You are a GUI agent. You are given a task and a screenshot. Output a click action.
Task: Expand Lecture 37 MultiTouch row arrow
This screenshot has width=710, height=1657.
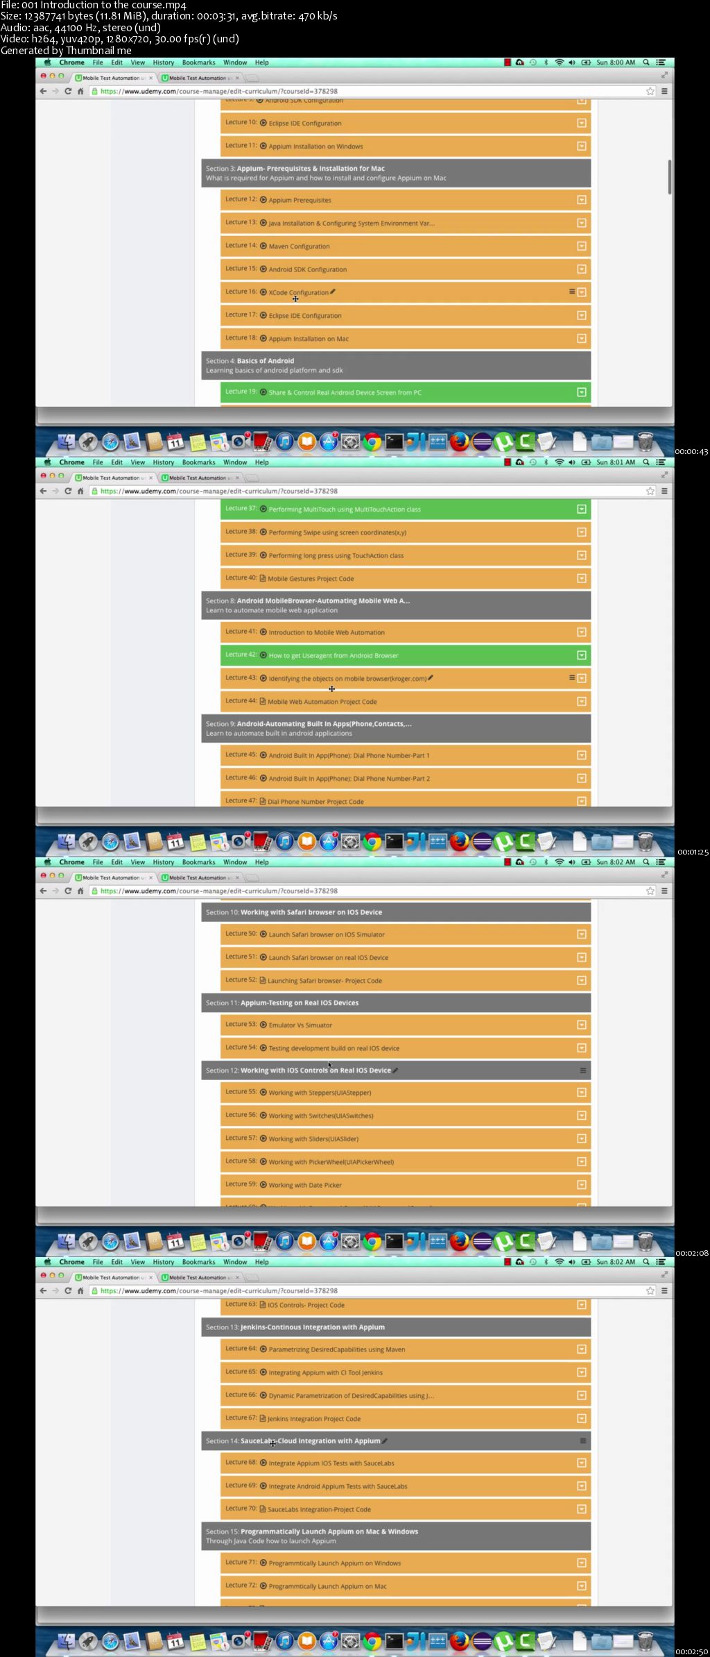pos(582,509)
